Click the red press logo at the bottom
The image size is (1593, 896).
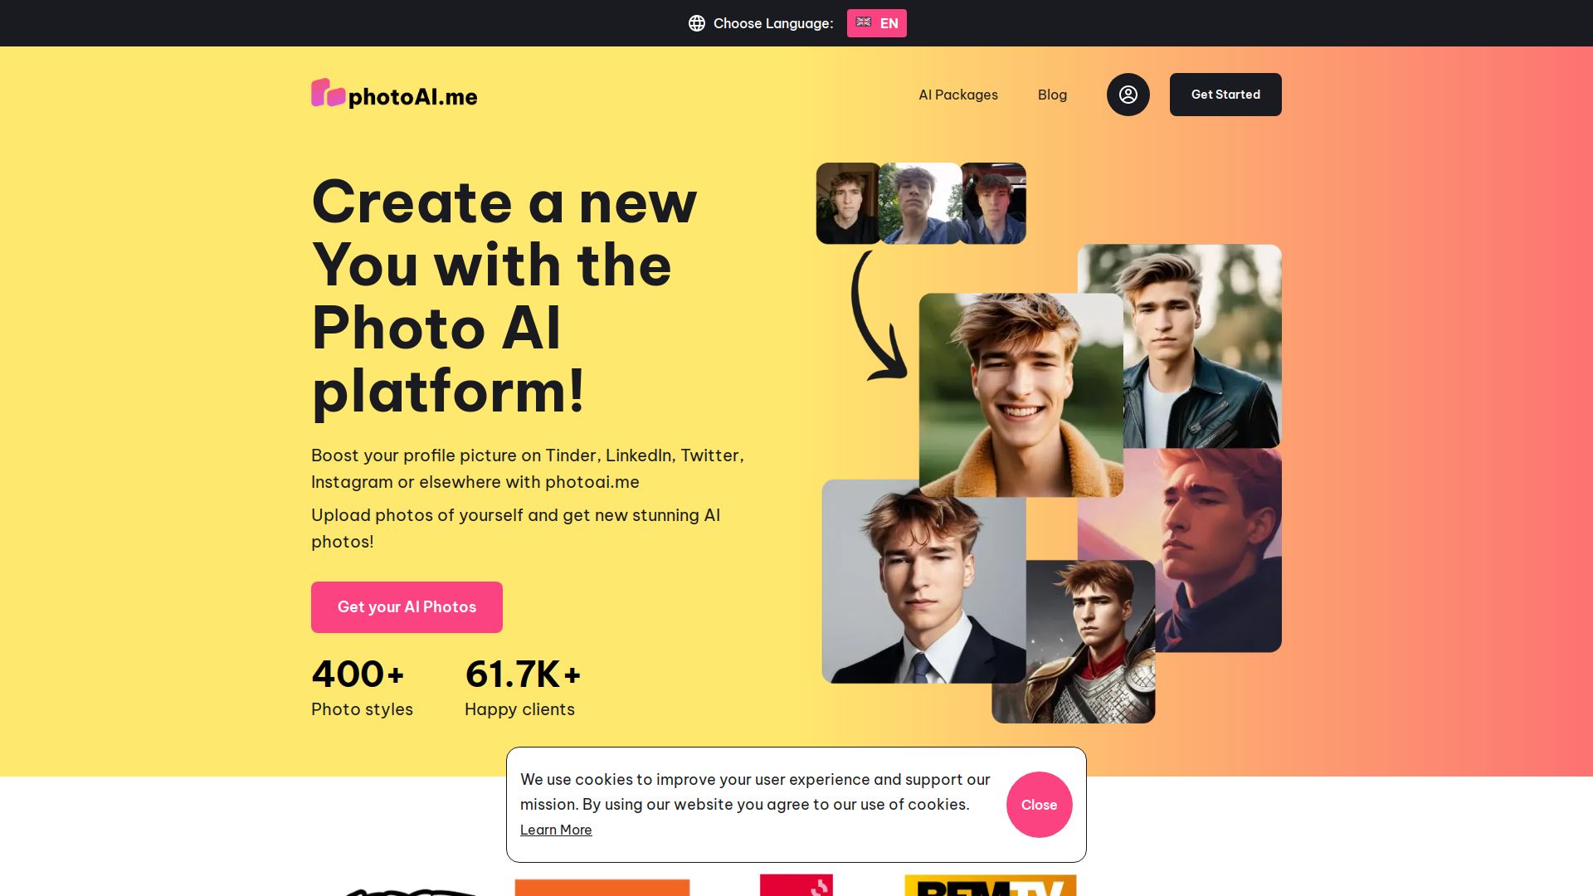pyautogui.click(x=796, y=884)
